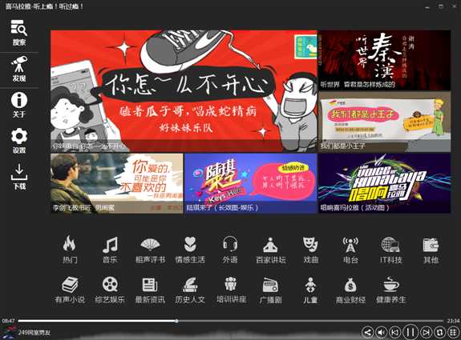Click the now-playing album thumbnail
Screen dimensions: 461x340
pos(8,332)
